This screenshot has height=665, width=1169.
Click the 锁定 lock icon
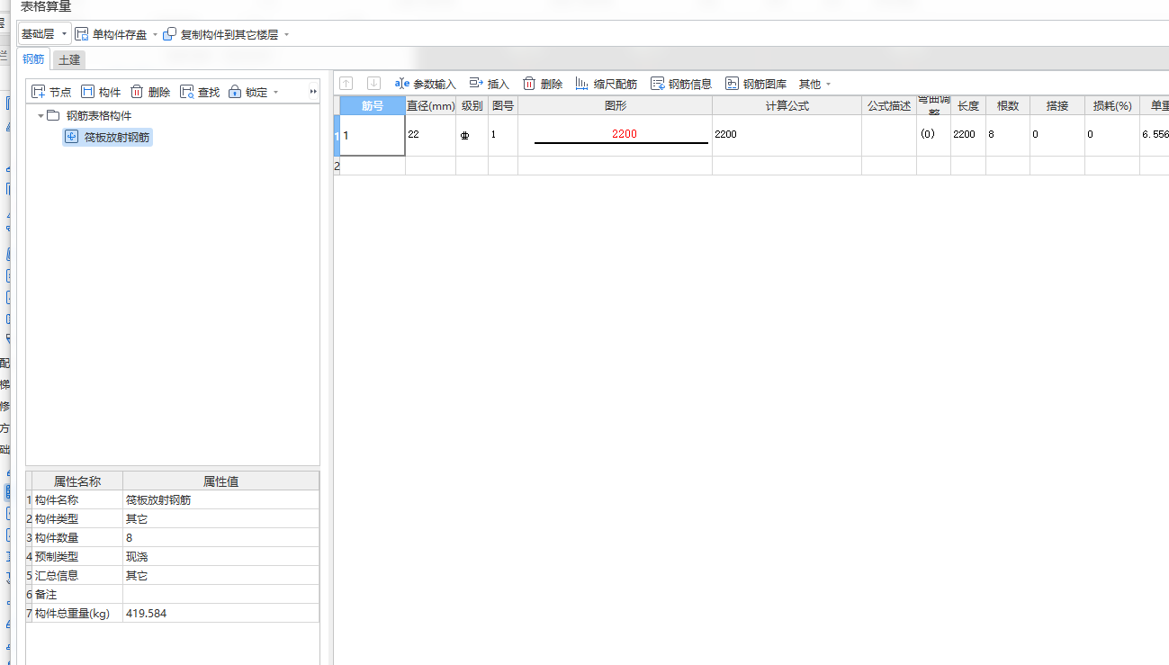coord(235,92)
